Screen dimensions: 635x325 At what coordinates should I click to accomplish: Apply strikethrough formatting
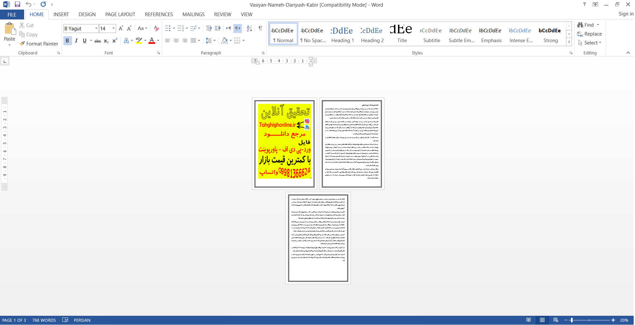pos(98,41)
